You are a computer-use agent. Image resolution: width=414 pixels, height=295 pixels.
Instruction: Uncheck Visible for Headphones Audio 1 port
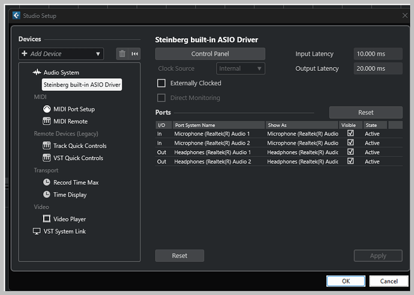(350, 152)
